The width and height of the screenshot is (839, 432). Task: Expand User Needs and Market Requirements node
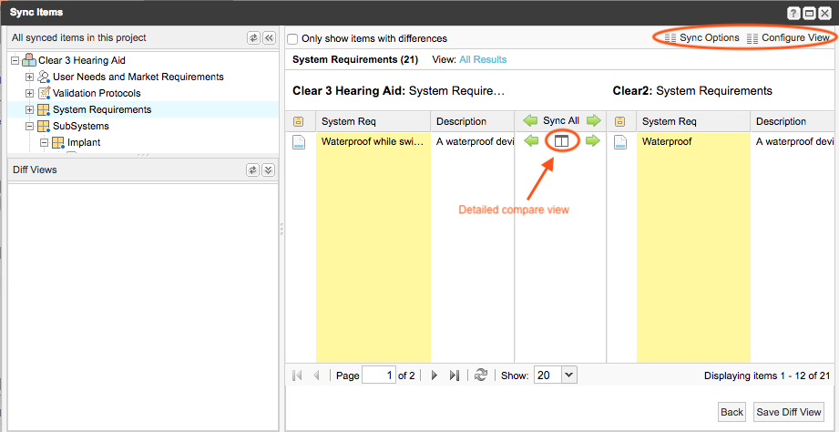30,77
